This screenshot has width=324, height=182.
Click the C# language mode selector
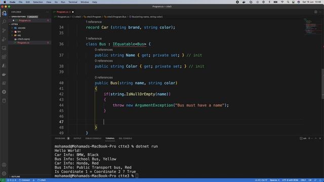(310, 180)
